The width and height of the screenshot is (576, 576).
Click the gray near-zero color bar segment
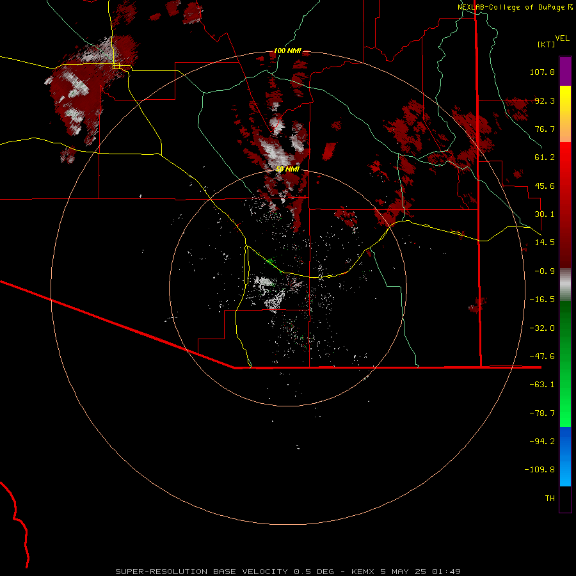tap(565, 285)
